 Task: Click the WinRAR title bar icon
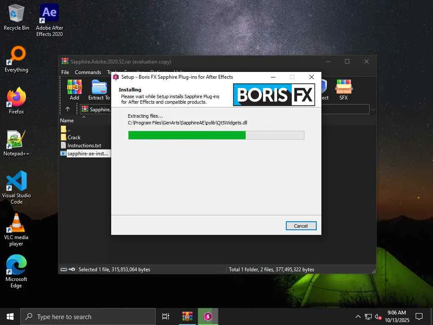65,61
